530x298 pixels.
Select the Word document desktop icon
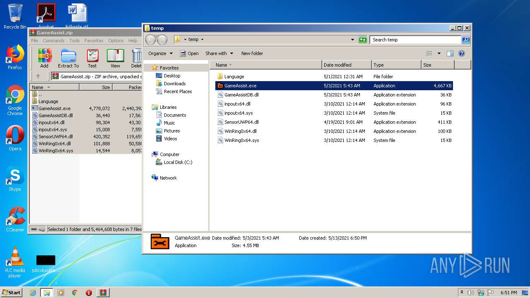(77, 16)
